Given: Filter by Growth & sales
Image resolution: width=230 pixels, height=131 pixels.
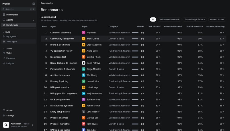Looking at the screenshot, I should (x=217, y=19).
